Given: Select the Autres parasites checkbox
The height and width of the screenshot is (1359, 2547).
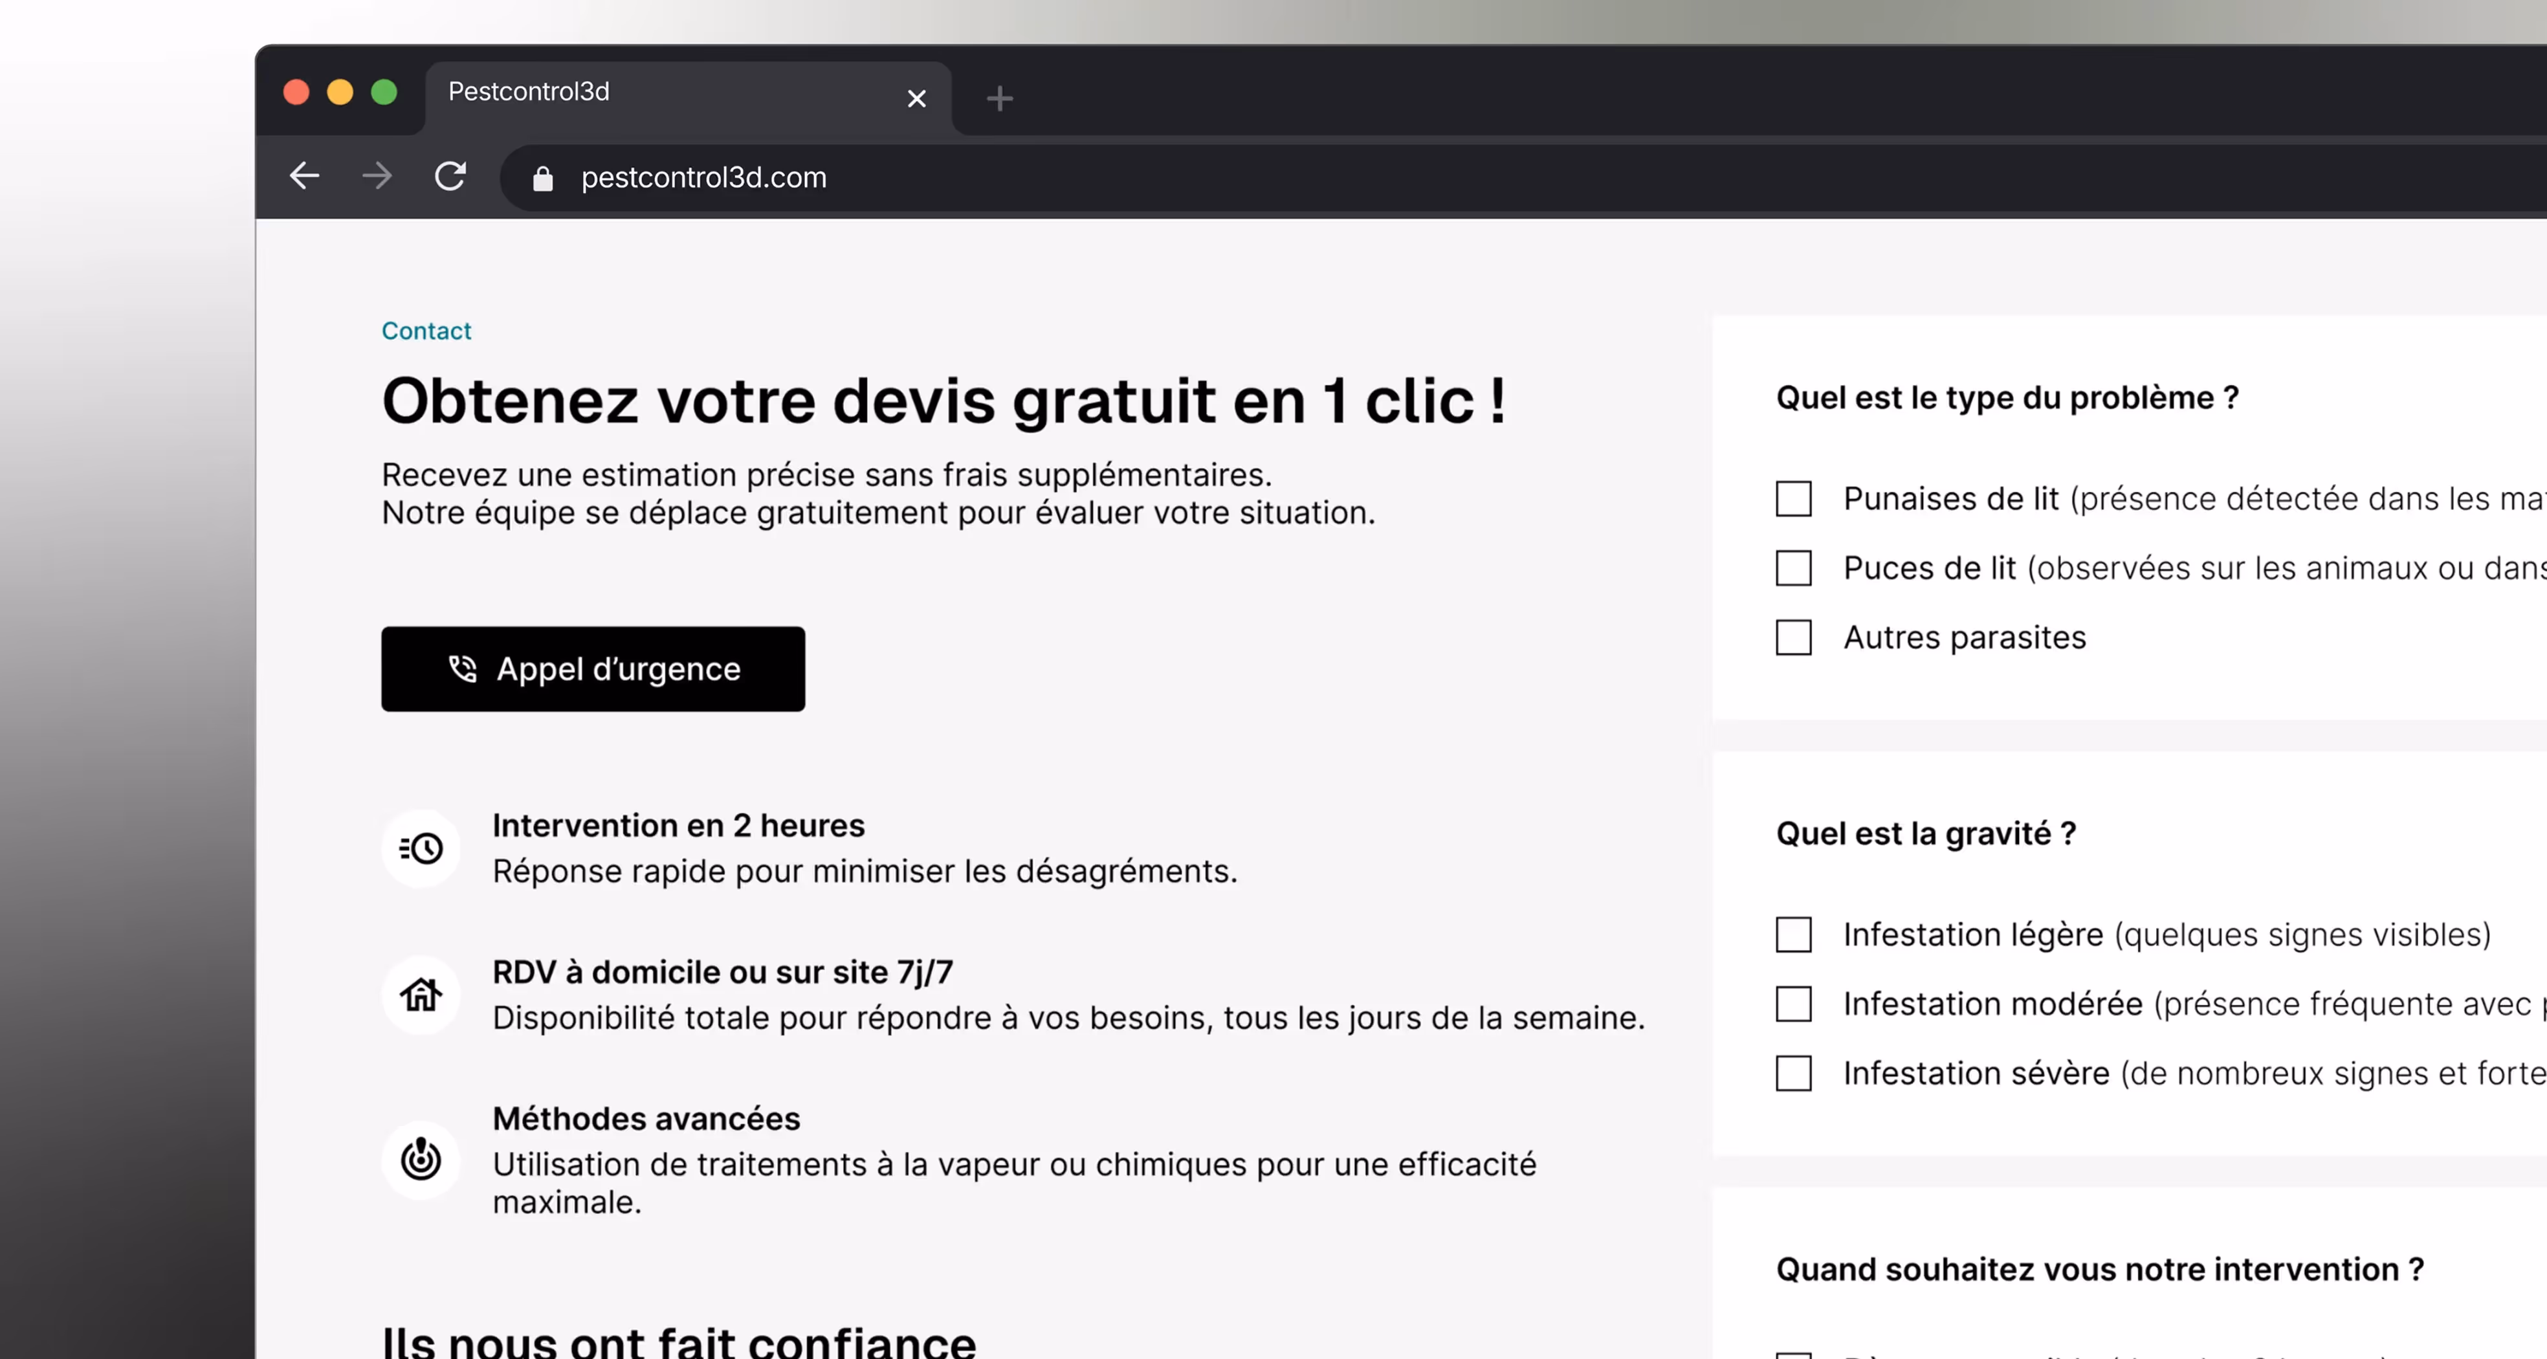Looking at the screenshot, I should click(1794, 637).
